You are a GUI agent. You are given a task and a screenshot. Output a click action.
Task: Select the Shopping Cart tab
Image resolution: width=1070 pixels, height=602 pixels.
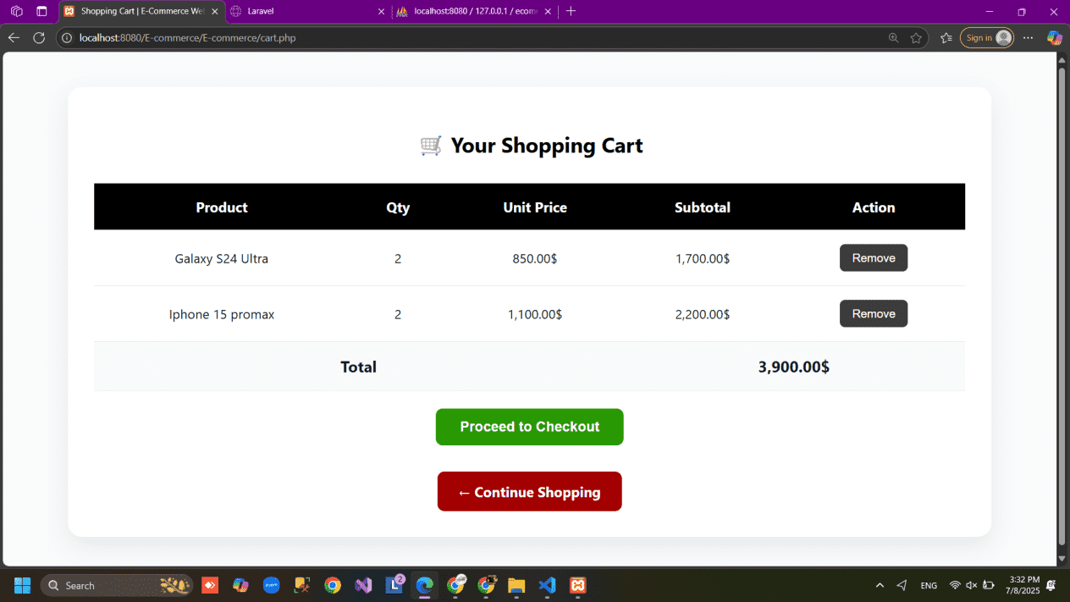click(x=141, y=12)
